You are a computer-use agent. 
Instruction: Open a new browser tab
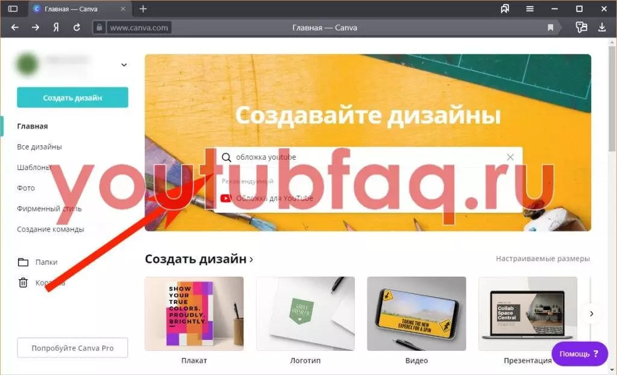point(143,8)
